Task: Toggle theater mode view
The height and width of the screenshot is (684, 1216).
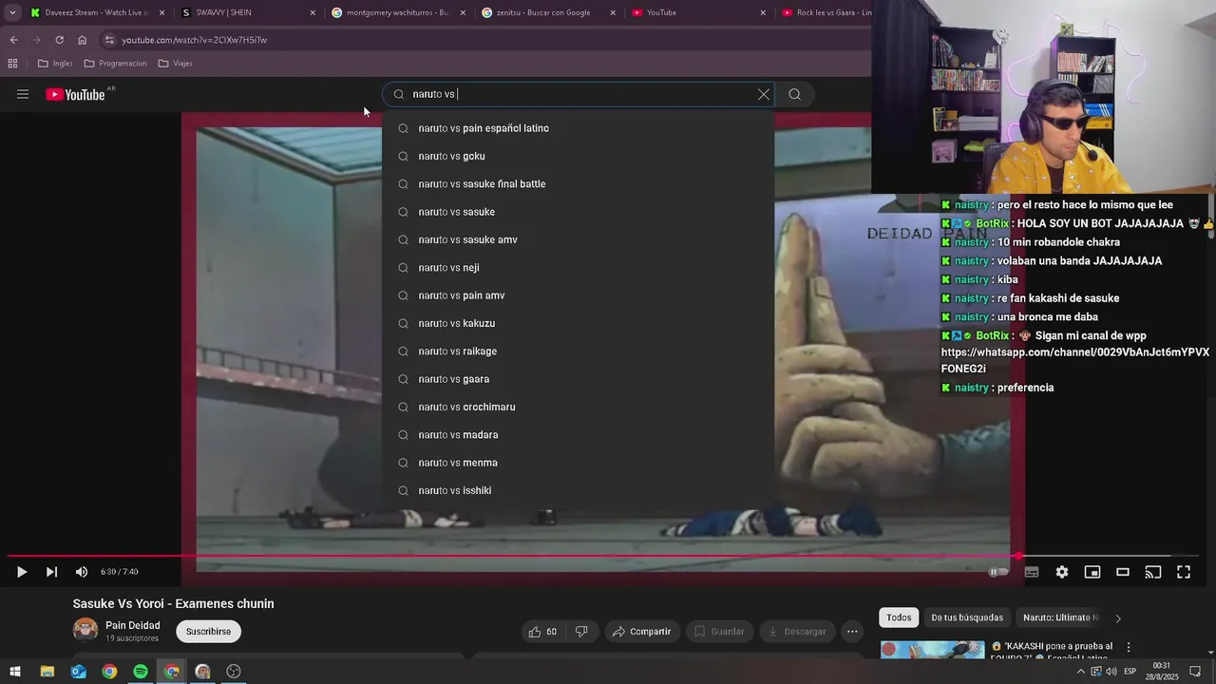Action: pos(1123,572)
